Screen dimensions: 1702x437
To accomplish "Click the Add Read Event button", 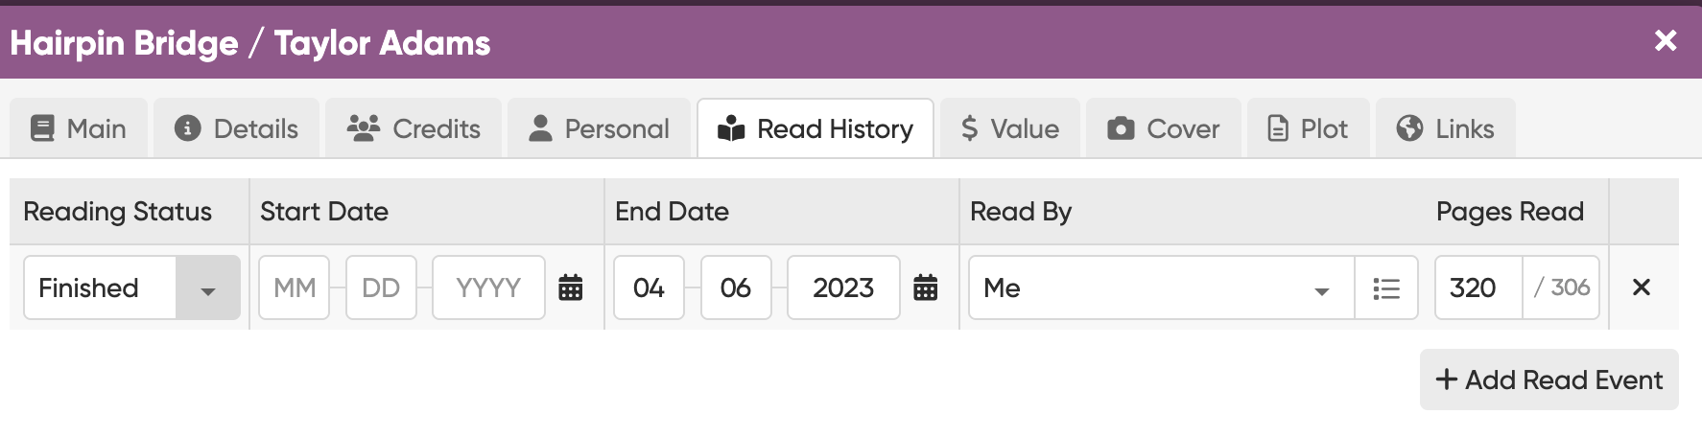I will [x=1548, y=379].
